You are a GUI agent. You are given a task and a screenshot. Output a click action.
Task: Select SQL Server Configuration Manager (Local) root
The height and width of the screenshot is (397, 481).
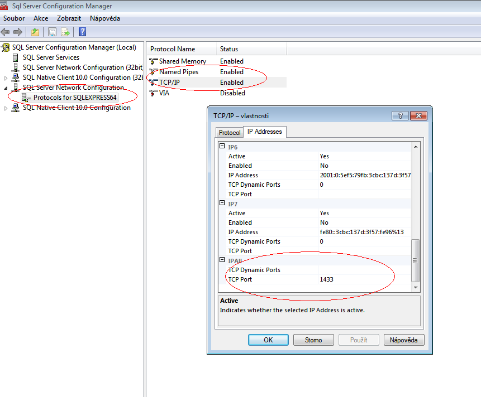pyautogui.click(x=74, y=47)
